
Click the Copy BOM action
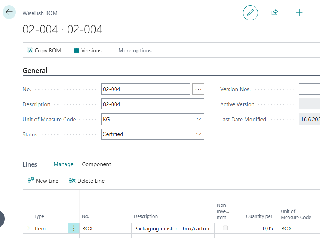pyautogui.click(x=46, y=51)
